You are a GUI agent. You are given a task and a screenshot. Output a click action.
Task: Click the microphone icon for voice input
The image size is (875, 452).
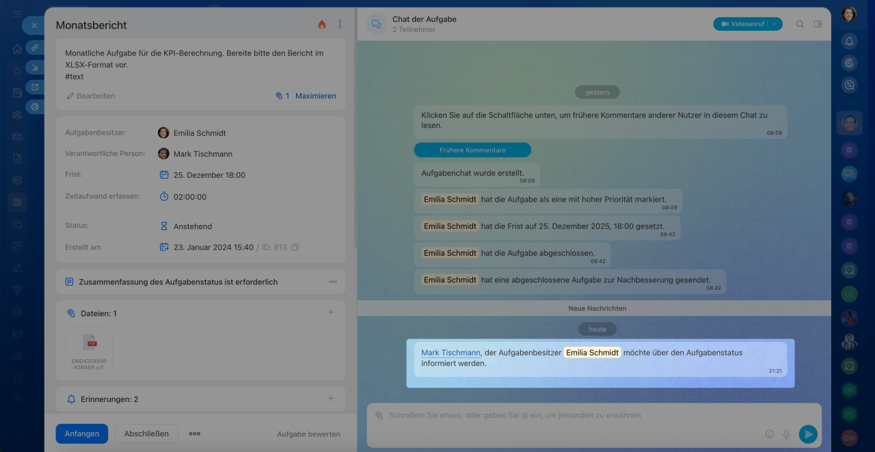click(x=787, y=434)
